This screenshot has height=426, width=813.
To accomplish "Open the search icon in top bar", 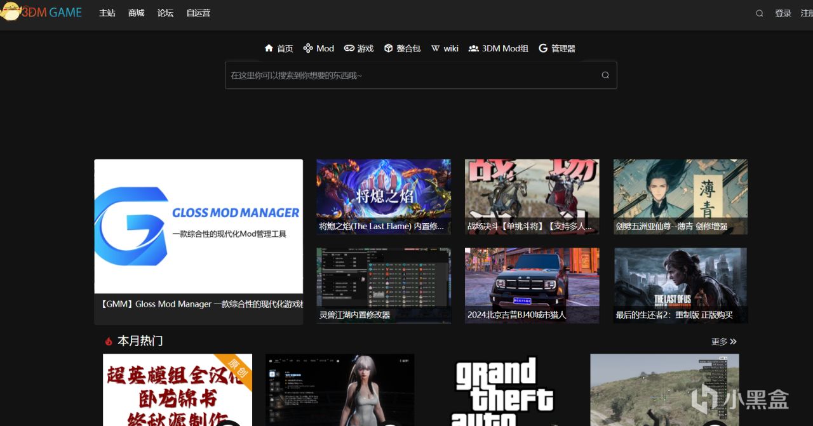I will tap(759, 13).
